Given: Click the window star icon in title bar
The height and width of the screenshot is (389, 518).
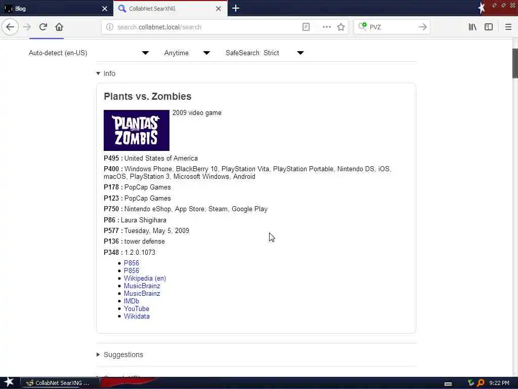Looking at the screenshot, I should (482, 8).
